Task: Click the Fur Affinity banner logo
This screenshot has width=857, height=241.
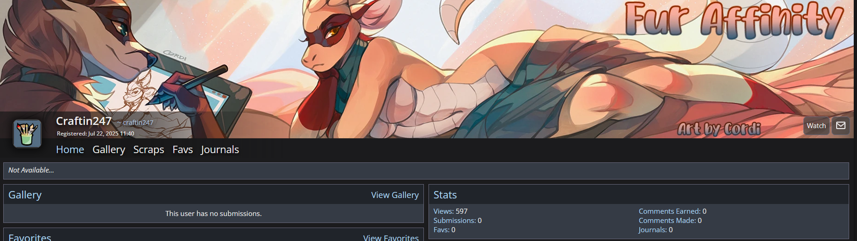Action: tap(735, 19)
